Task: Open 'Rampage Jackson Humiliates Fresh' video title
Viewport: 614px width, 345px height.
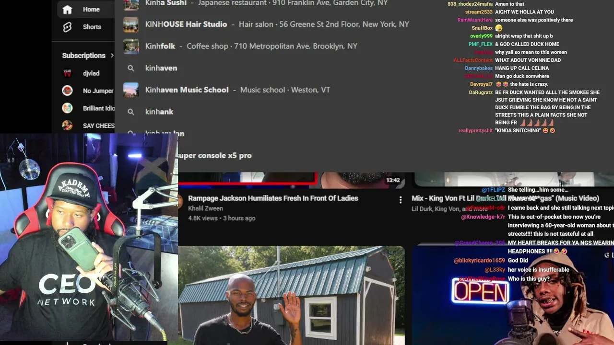Action: tap(273, 198)
